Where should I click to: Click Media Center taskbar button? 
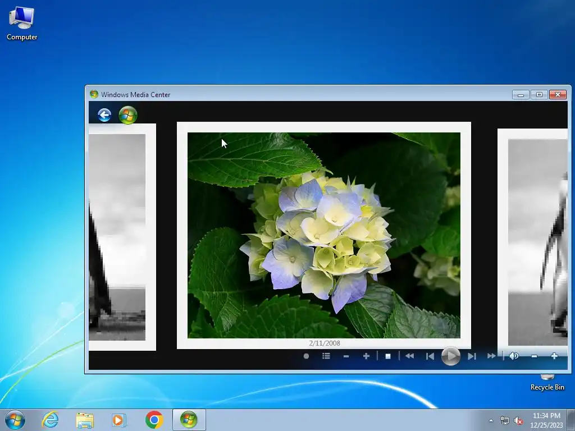pos(189,420)
